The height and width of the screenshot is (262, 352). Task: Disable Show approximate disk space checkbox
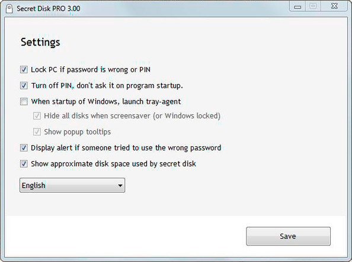(x=24, y=164)
